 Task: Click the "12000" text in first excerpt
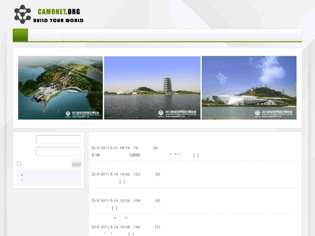pyautogui.click(x=134, y=155)
